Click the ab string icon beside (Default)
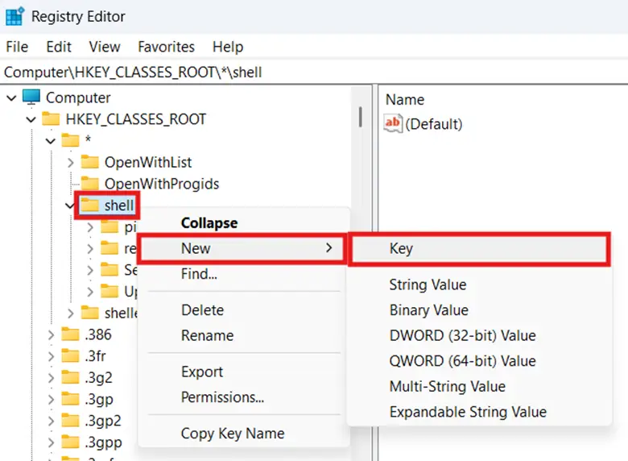The image size is (628, 461). click(393, 123)
